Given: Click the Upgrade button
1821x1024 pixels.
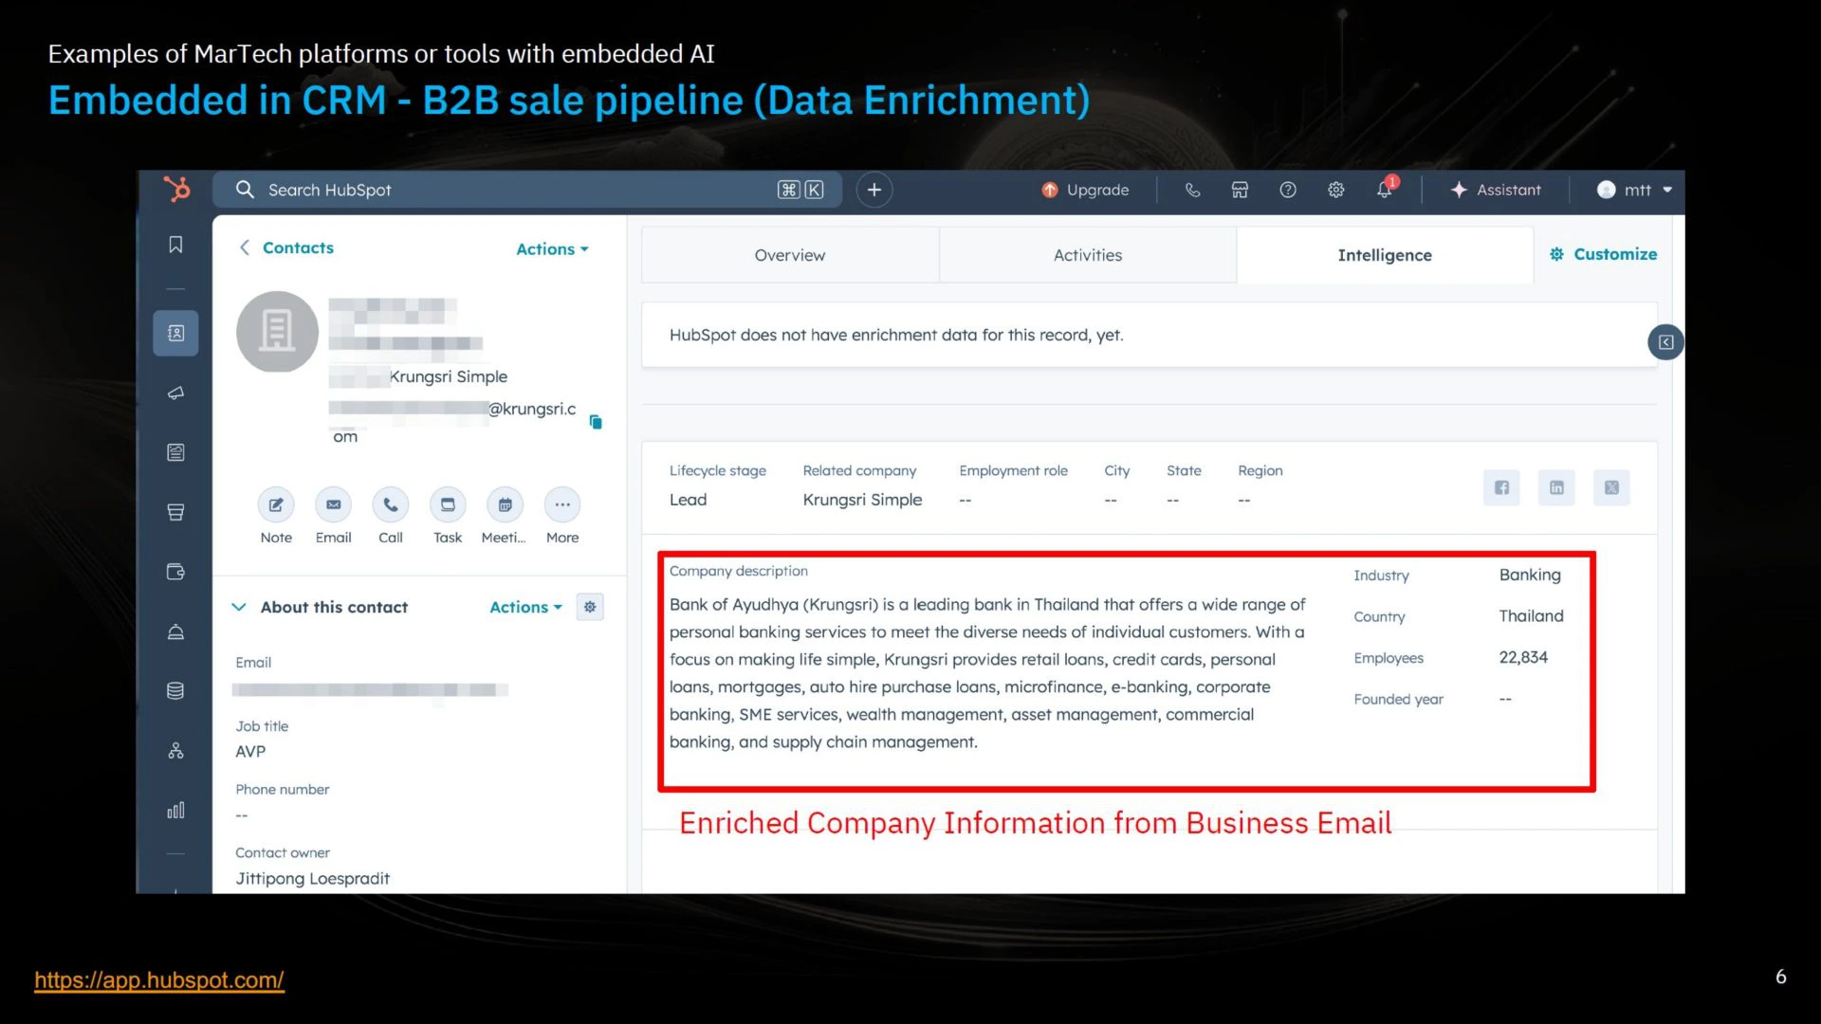Looking at the screenshot, I should click(1085, 190).
